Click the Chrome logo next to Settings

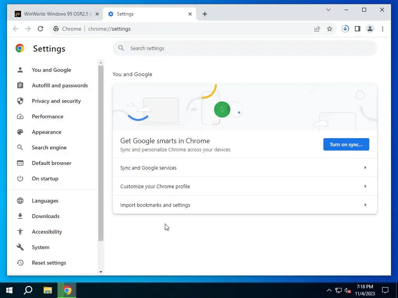pos(20,48)
